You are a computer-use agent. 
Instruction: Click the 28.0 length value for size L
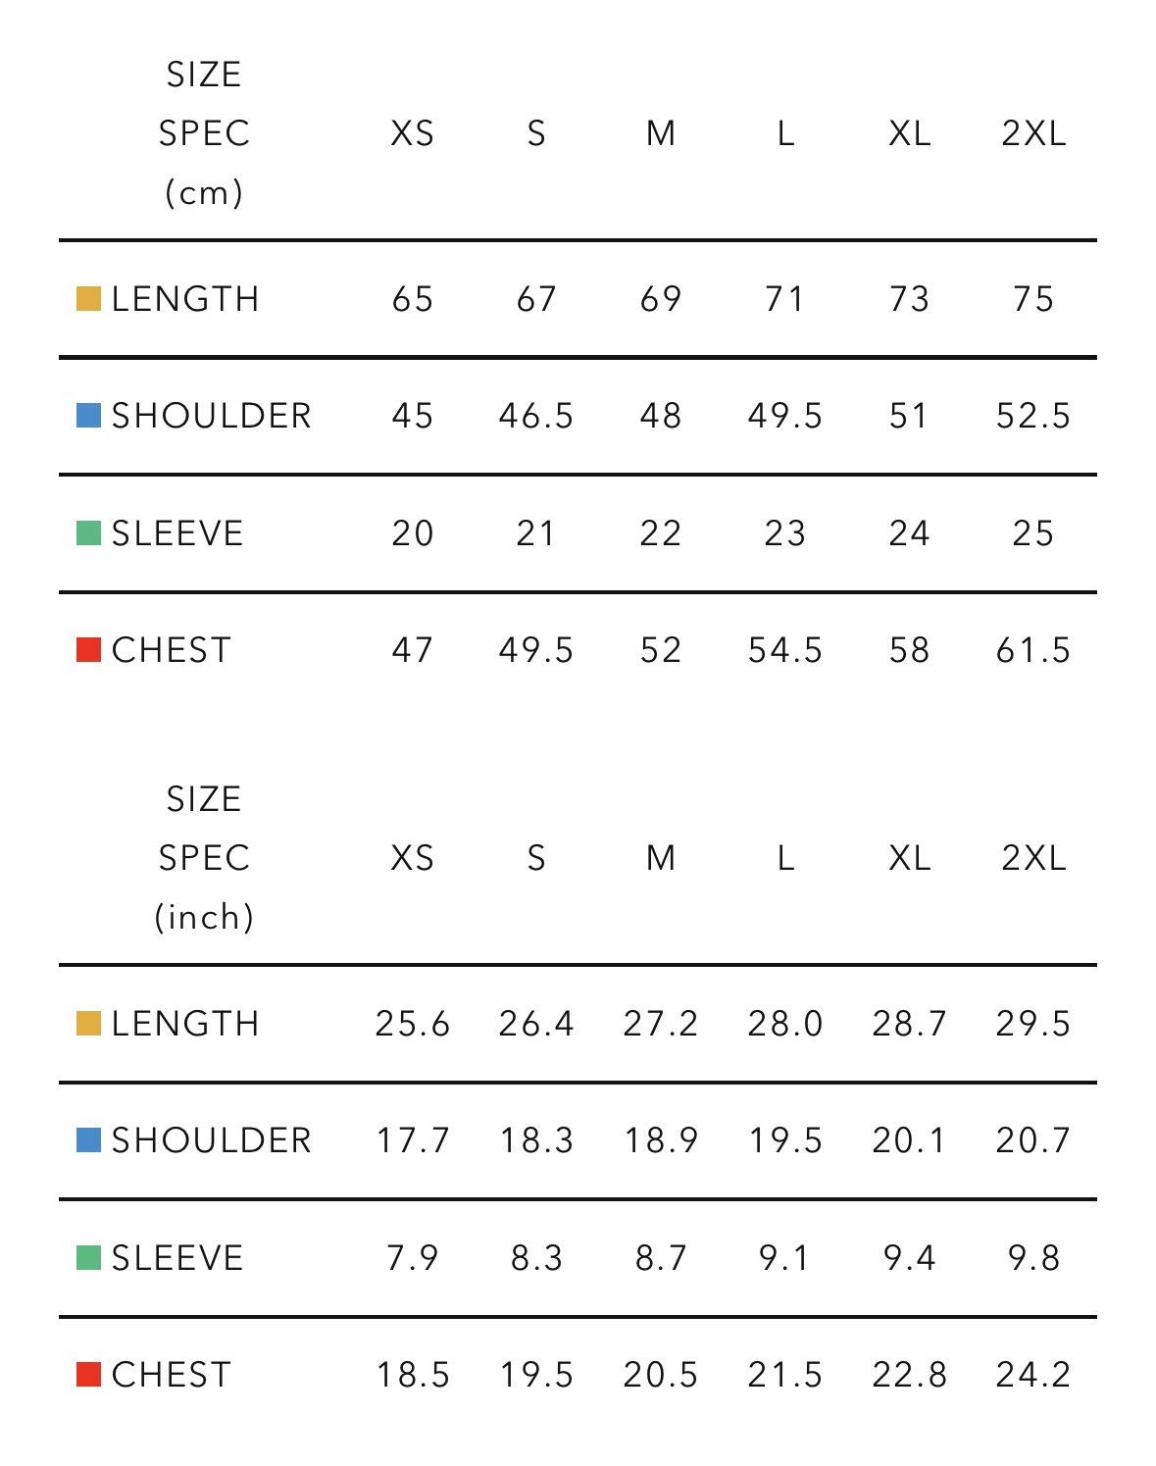785,1024
